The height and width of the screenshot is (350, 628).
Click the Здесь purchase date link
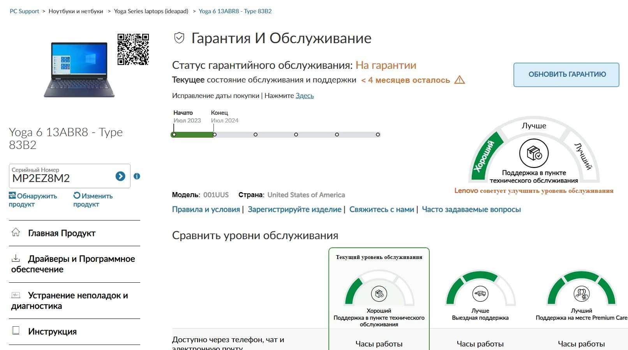[x=305, y=96]
